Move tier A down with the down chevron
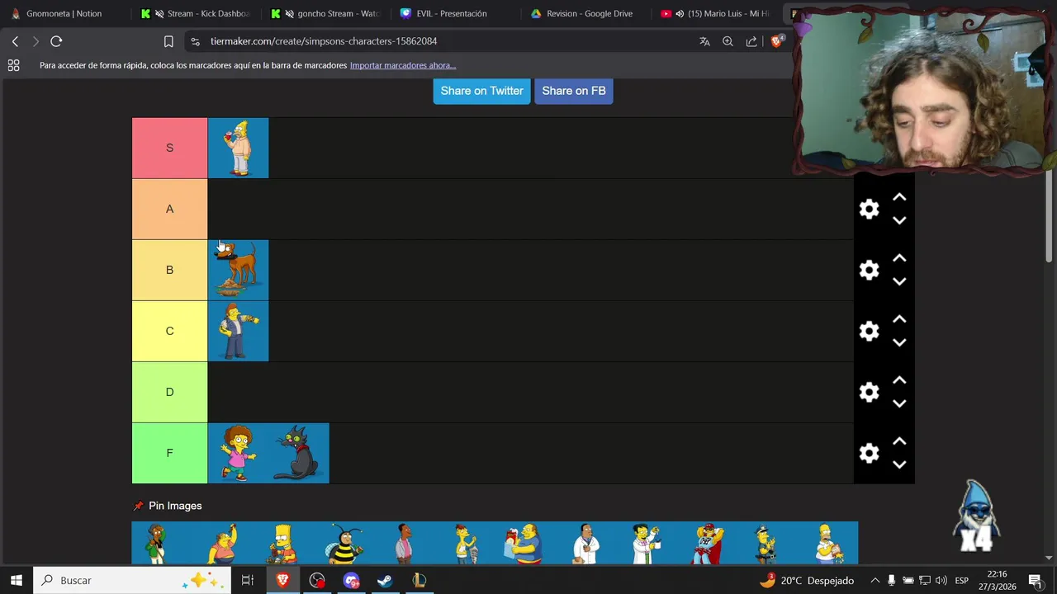The height and width of the screenshot is (594, 1057). (x=899, y=220)
